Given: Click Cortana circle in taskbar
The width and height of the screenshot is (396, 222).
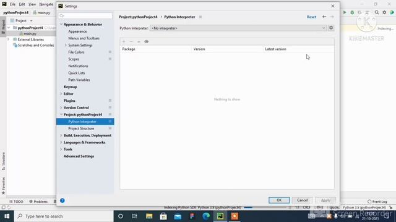Looking at the screenshot, I should tap(121, 216).
